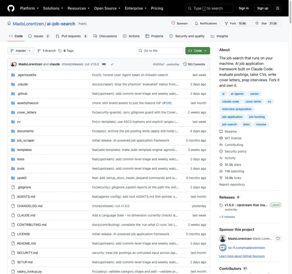Click the heart Sponsor button

(180, 23)
